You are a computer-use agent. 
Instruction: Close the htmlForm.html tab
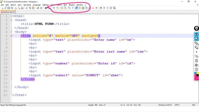(14, 12)
